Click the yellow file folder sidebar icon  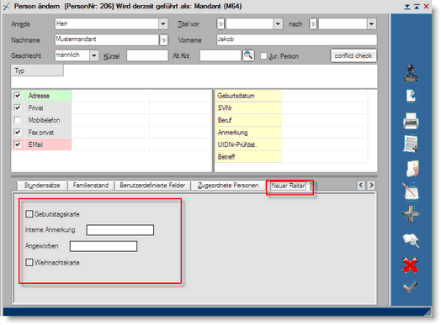(412, 169)
